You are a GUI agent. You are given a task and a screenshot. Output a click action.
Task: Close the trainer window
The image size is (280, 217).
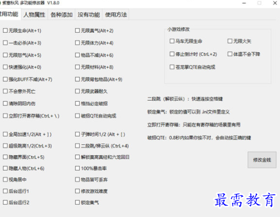[x=275, y=3]
